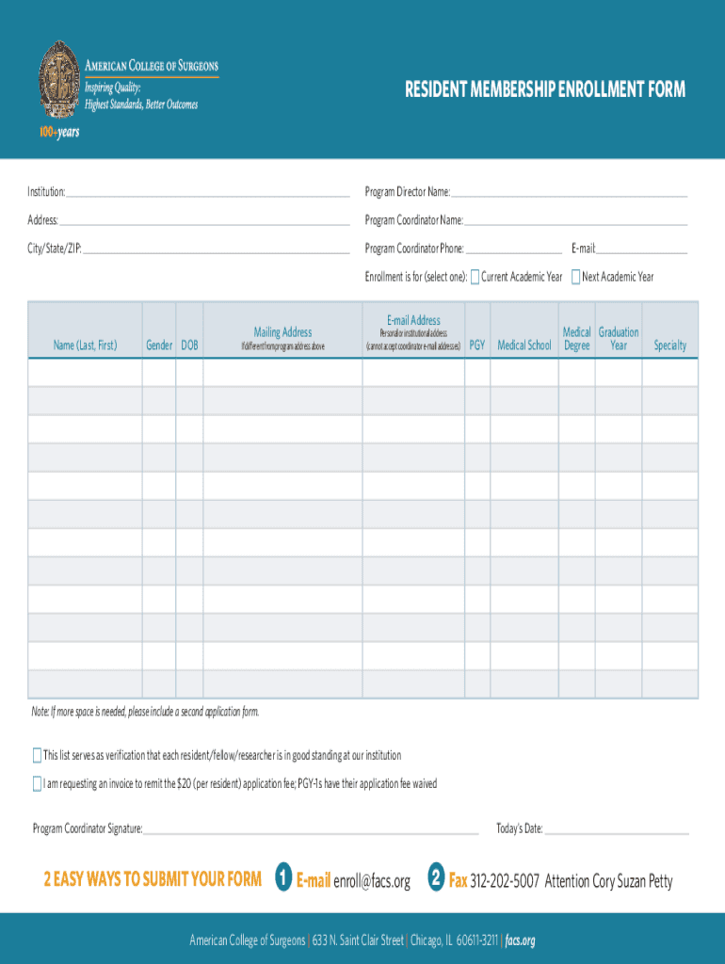Click the number 1 circle badge

[x=282, y=877]
